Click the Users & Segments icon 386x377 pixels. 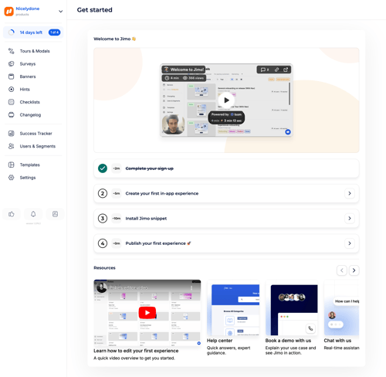tap(12, 146)
